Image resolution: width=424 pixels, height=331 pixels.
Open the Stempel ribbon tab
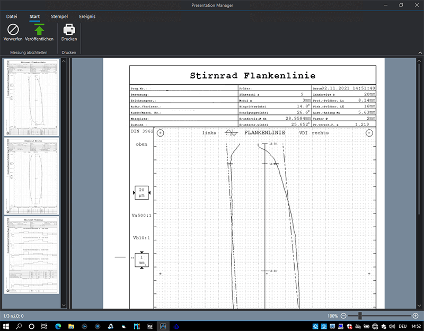pos(59,16)
